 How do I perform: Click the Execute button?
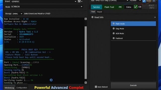tap(133, 85)
